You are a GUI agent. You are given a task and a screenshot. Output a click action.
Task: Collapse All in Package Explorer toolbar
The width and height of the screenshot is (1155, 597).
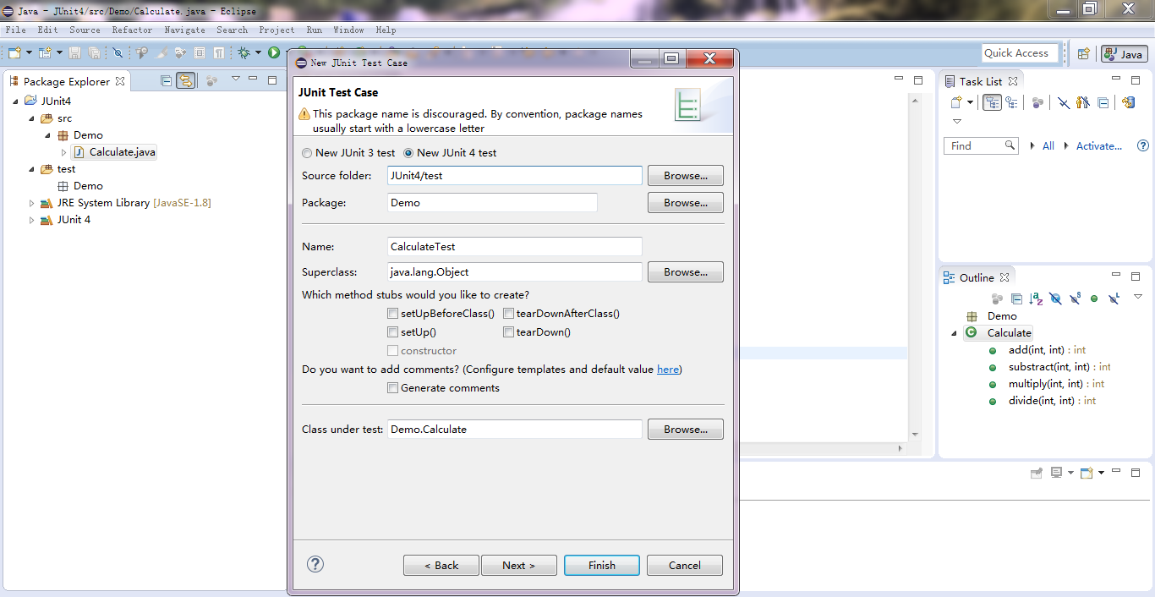(166, 80)
